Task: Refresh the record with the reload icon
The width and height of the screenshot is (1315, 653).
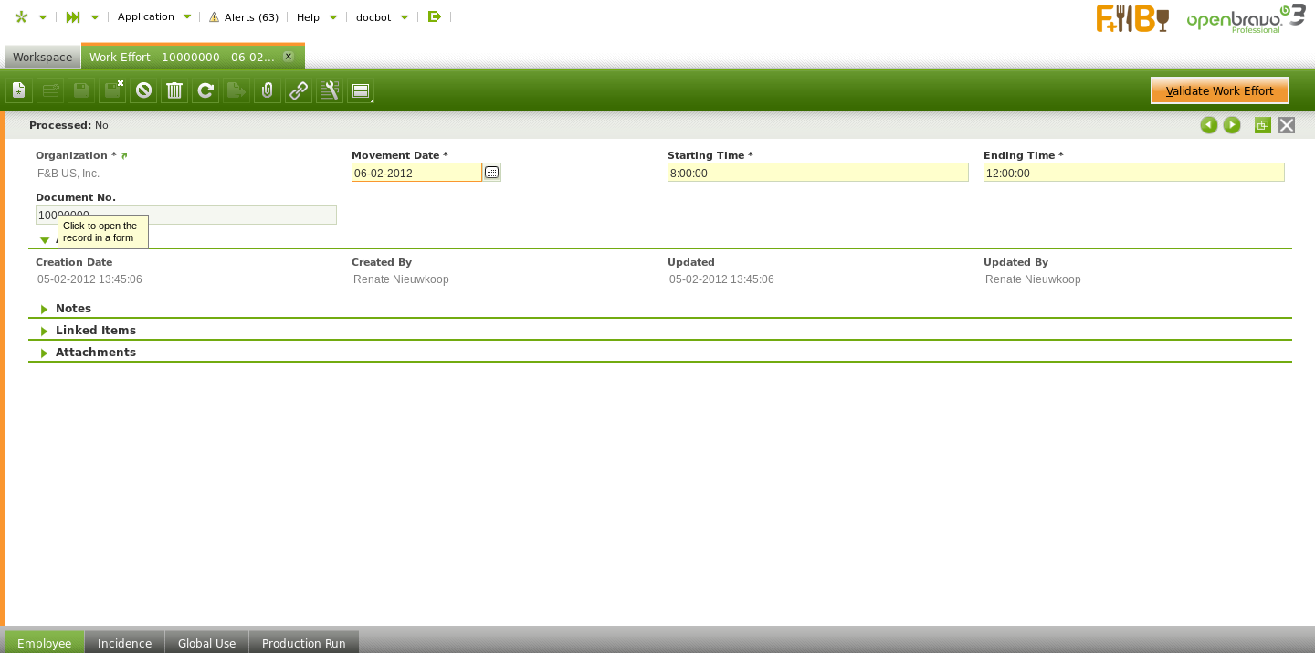Action: (205, 90)
